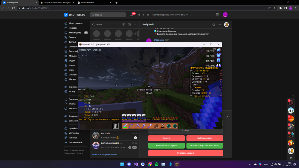Bookmark this page with the star icon

[274, 8]
